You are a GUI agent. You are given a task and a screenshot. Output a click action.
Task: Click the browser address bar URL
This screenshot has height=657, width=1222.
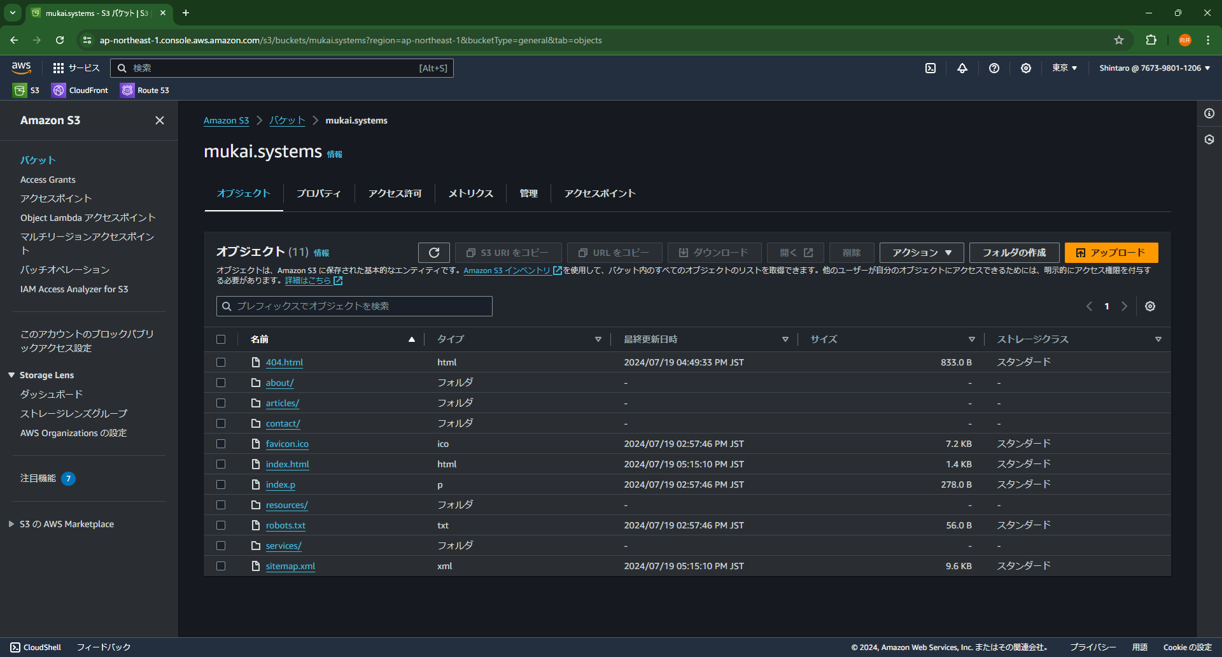coord(351,40)
